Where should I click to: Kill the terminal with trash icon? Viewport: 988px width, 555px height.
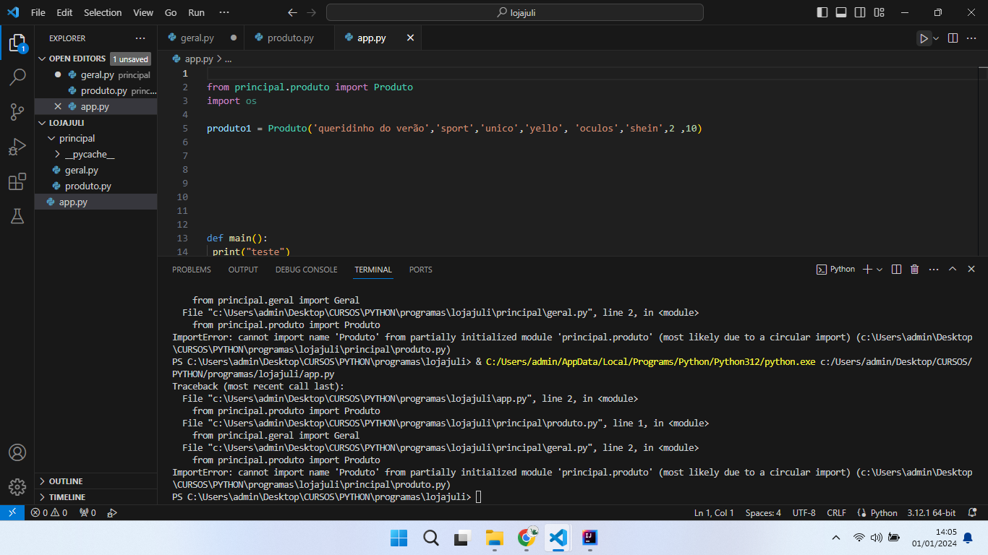pos(914,269)
